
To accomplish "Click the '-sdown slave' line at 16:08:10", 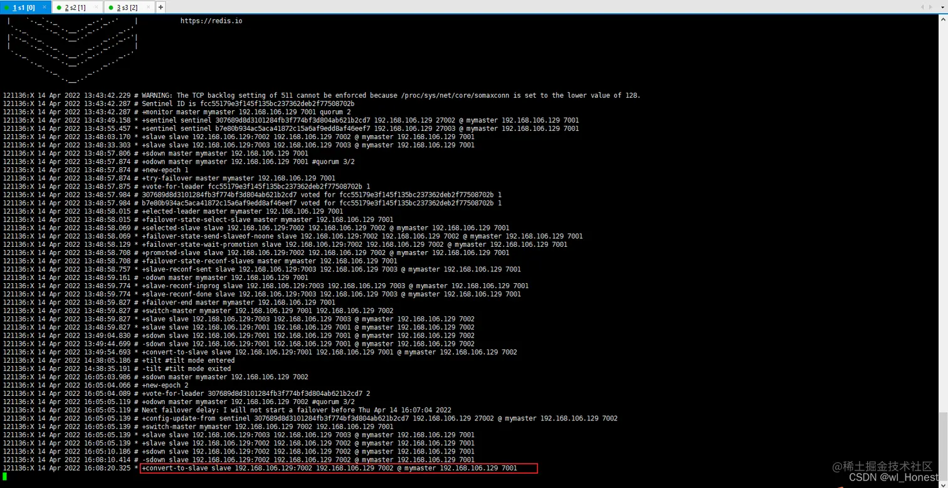I will [x=239, y=460].
